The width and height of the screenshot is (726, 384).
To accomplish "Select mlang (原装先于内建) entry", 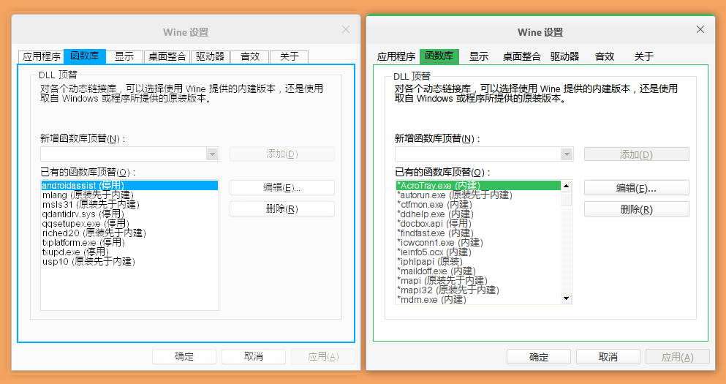I will click(x=129, y=195).
